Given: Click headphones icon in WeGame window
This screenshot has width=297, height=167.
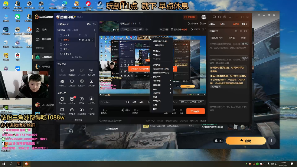Looking at the screenshot, I should coord(71,131).
